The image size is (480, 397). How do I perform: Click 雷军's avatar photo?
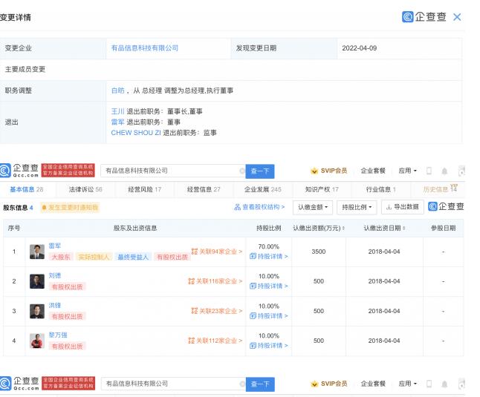pyautogui.click(x=37, y=252)
